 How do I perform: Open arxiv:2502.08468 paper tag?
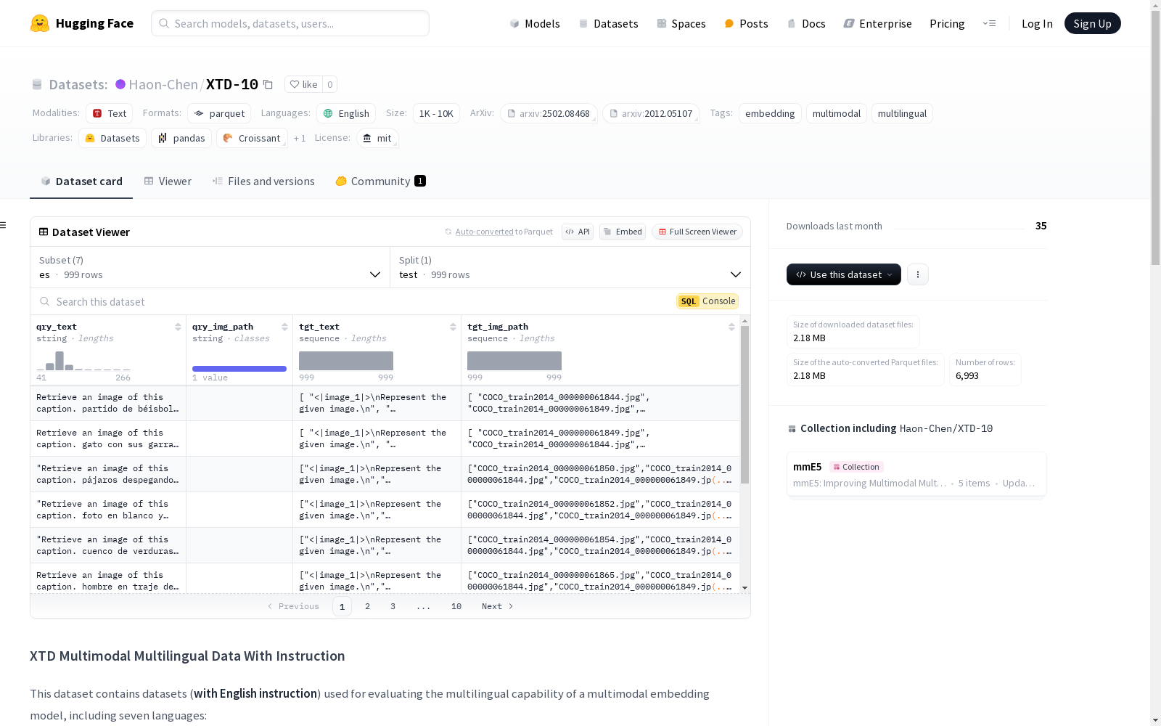(549, 113)
